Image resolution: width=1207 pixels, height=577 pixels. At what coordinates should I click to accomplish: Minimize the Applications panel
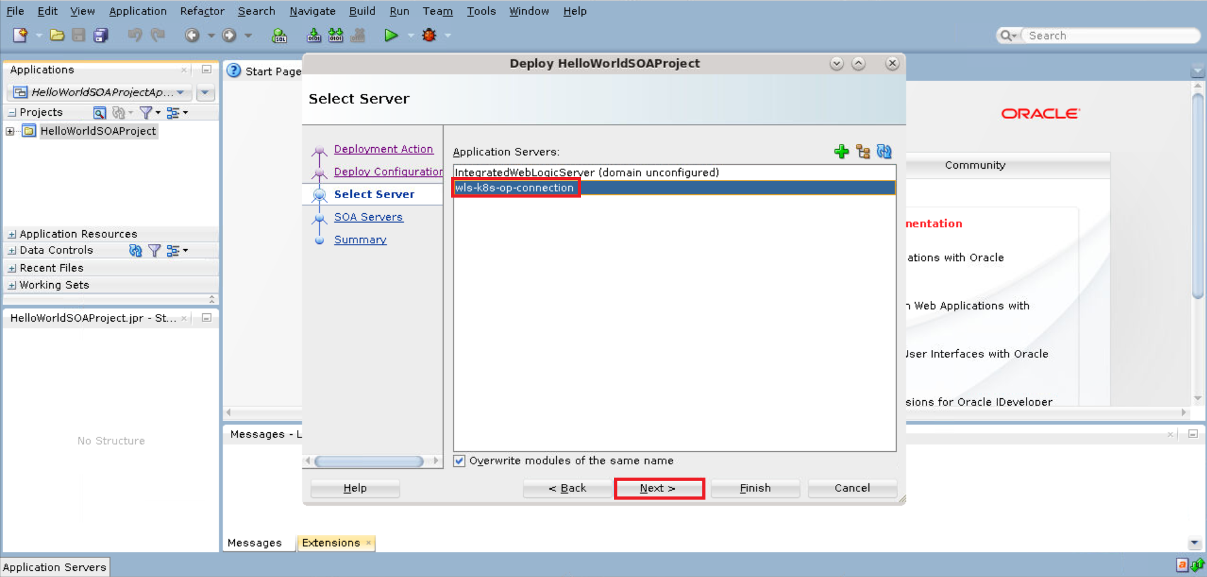pos(206,70)
